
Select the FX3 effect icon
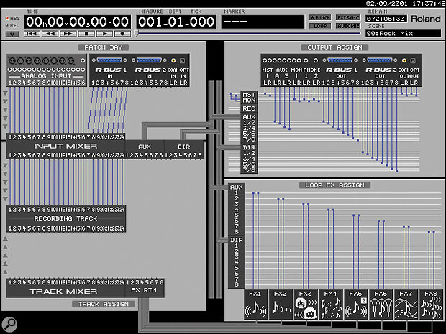click(x=305, y=307)
